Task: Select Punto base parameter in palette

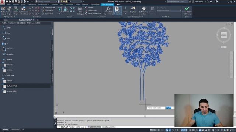Action: tap(8, 75)
